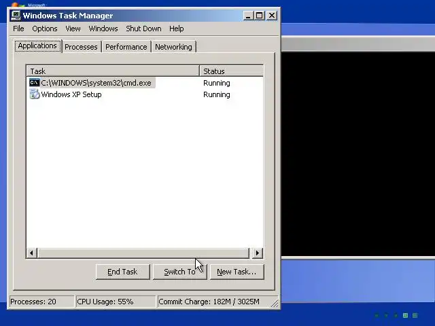Viewport: 435px width, 326px height.
Task: Click Running status of cmd.exe
Action: tap(217, 83)
